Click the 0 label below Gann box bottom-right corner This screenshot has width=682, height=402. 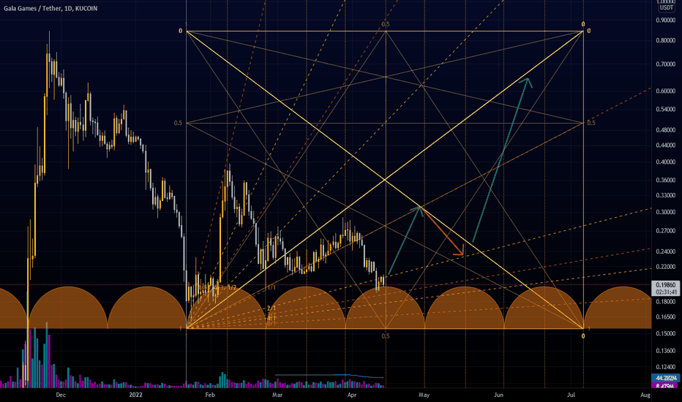tap(583, 336)
